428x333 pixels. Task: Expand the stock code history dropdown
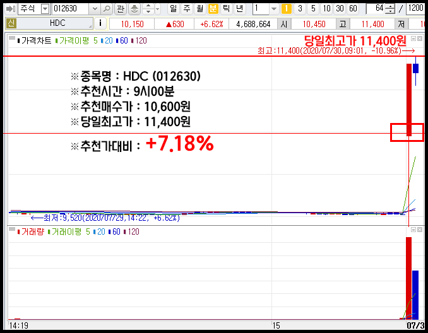[95, 9]
